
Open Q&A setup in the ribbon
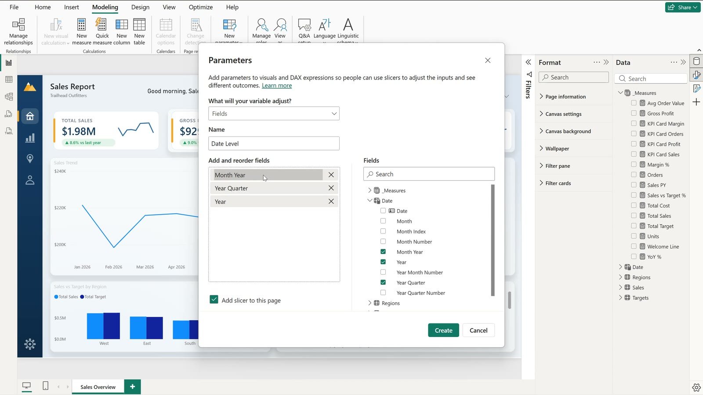tap(304, 31)
